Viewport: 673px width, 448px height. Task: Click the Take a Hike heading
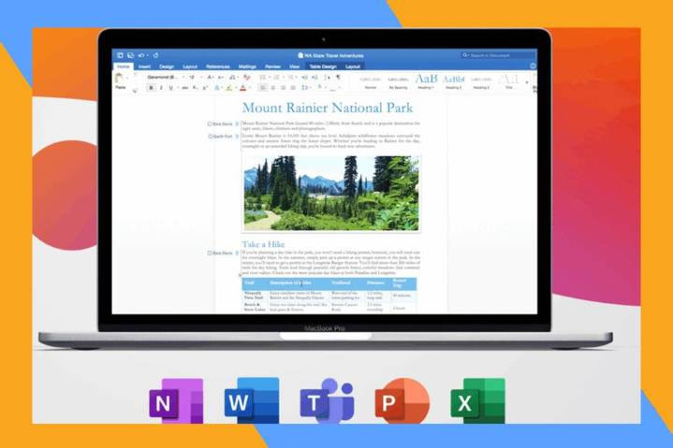pyautogui.click(x=263, y=244)
